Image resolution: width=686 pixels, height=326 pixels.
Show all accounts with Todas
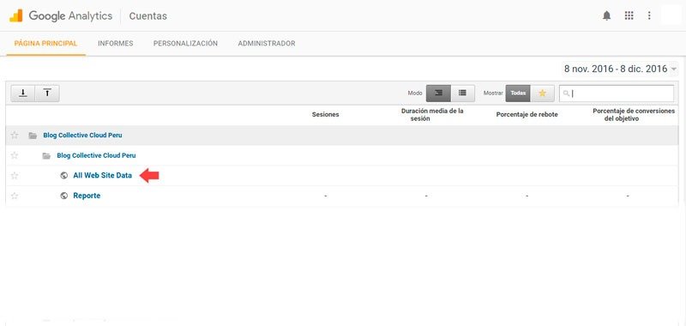click(x=518, y=94)
